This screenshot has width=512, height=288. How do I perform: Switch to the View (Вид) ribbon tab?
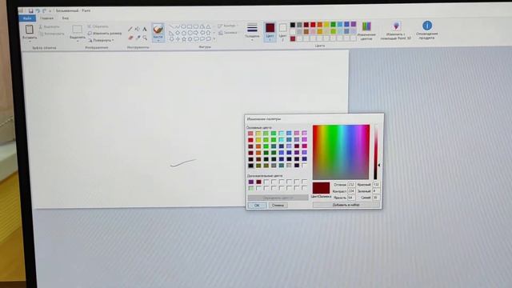click(x=66, y=18)
